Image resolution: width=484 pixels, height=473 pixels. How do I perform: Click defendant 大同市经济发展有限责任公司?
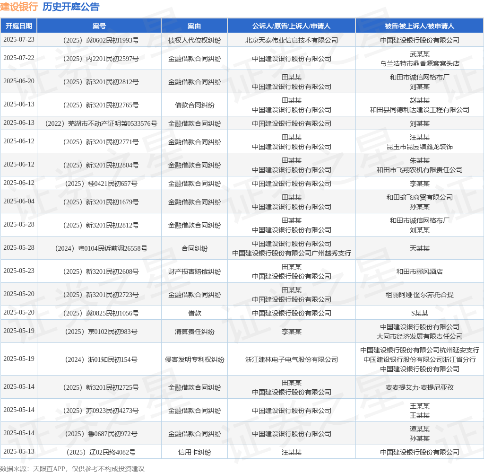tap(420, 336)
